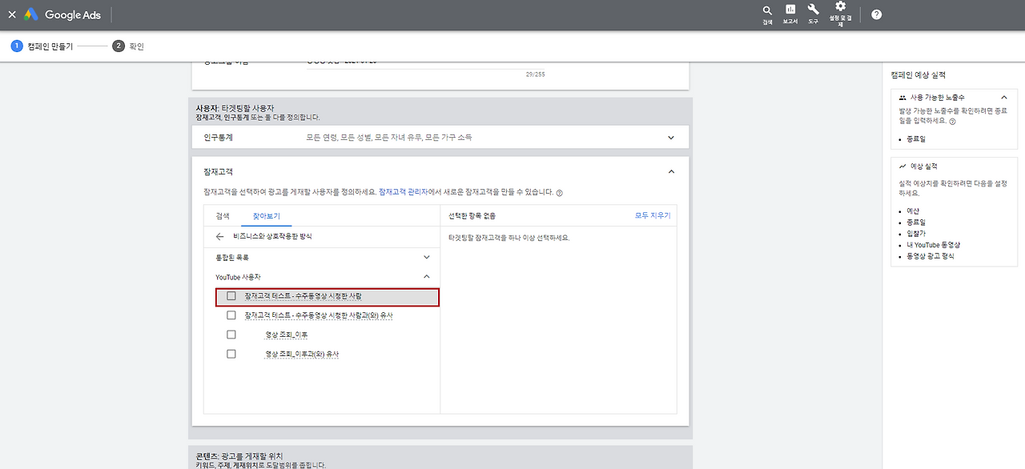The height and width of the screenshot is (469, 1025).
Task: Collapse the YouTube 사용자 group
Action: 426,277
